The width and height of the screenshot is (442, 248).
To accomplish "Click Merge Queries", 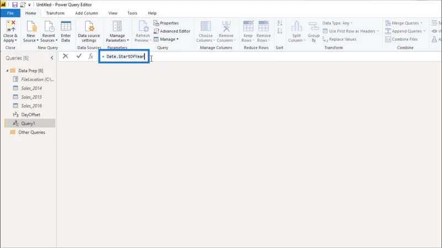I will [x=402, y=23].
